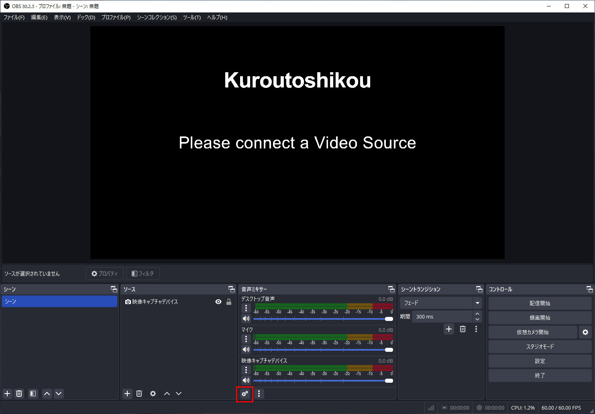This screenshot has height=414, width=595.
Task: Move source up with arrow icon
Action: 167,394
